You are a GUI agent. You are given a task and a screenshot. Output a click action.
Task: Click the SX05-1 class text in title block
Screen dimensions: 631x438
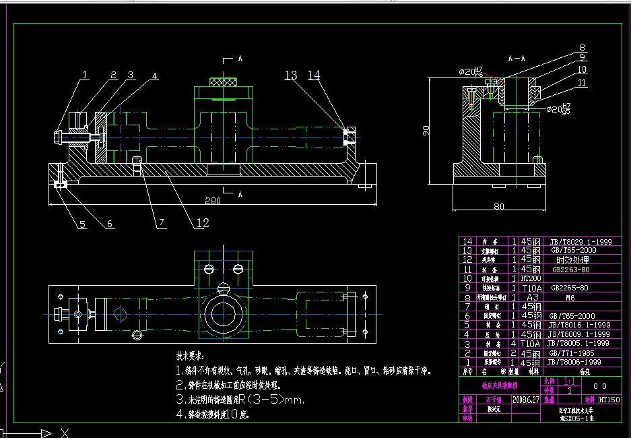(x=576, y=418)
